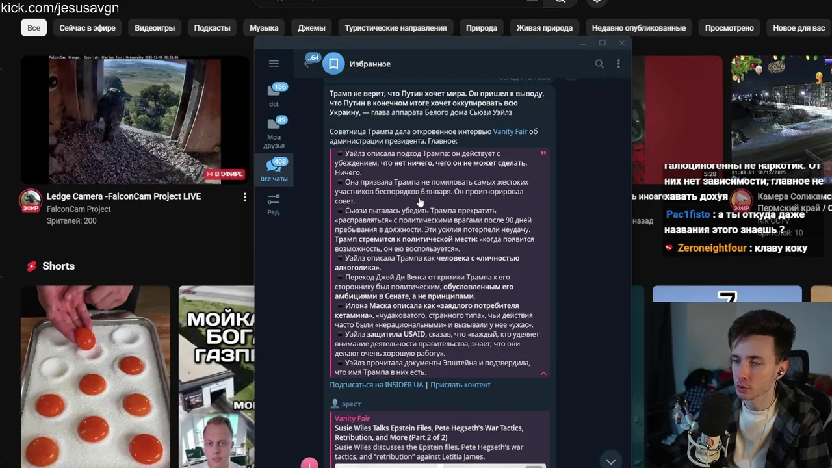
Task: Open the МОЙКА Shorts thumbnail
Action: tap(216, 377)
